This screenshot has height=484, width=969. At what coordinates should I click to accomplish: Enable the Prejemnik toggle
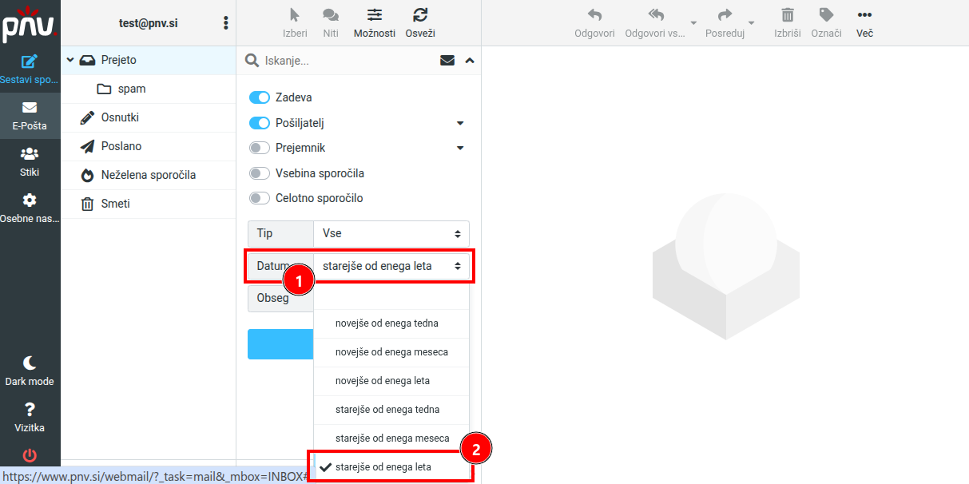[260, 148]
